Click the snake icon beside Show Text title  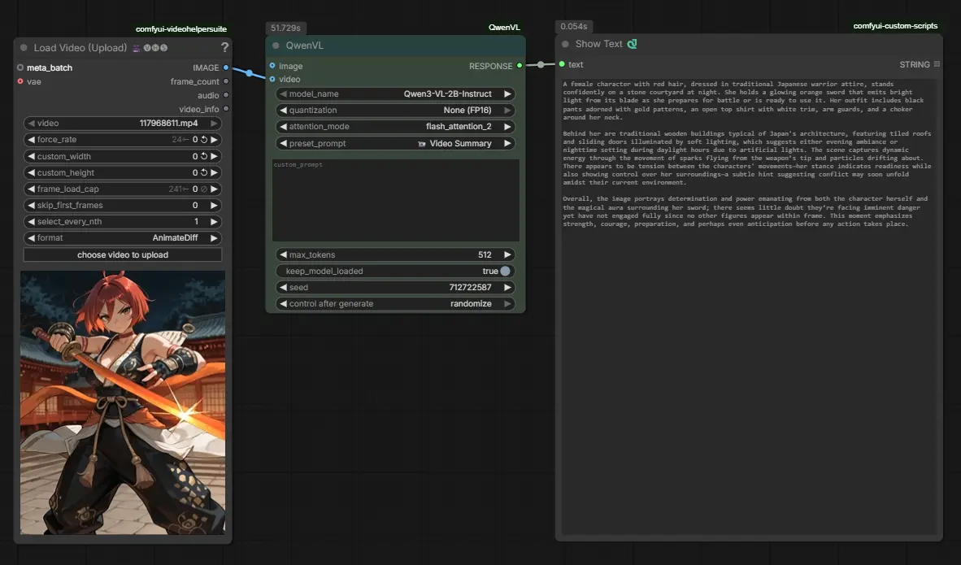(632, 44)
